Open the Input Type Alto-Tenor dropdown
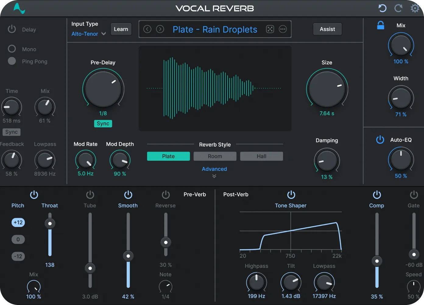Image resolution: width=424 pixels, height=305 pixels. point(88,34)
